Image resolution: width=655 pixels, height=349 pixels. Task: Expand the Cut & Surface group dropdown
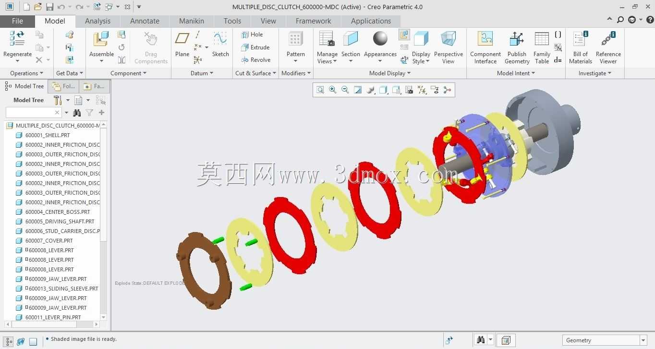tap(255, 73)
